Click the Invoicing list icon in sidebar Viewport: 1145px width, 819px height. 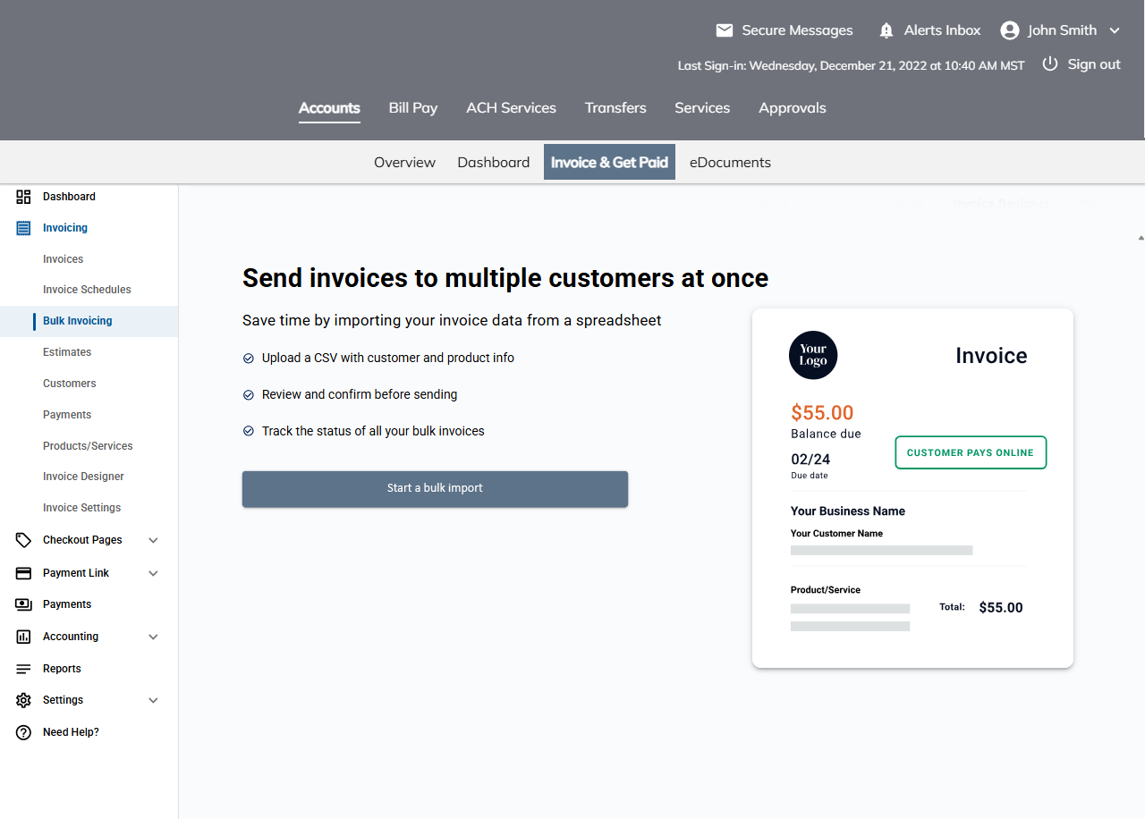click(x=24, y=228)
